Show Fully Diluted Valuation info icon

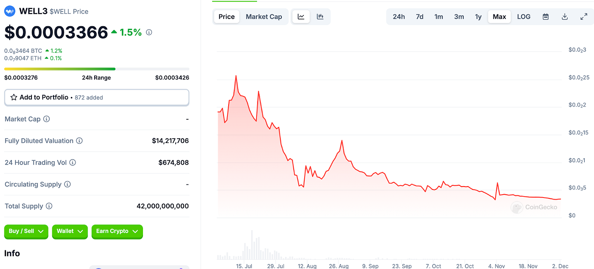pyautogui.click(x=79, y=141)
